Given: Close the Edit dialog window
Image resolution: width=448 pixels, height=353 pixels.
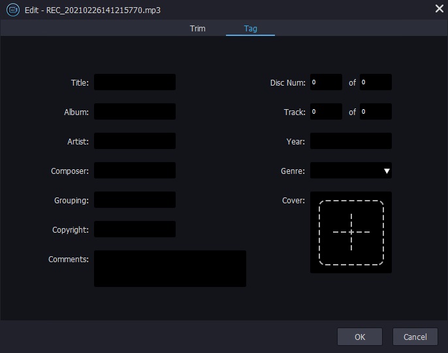Looking at the screenshot, I should (x=439, y=8).
